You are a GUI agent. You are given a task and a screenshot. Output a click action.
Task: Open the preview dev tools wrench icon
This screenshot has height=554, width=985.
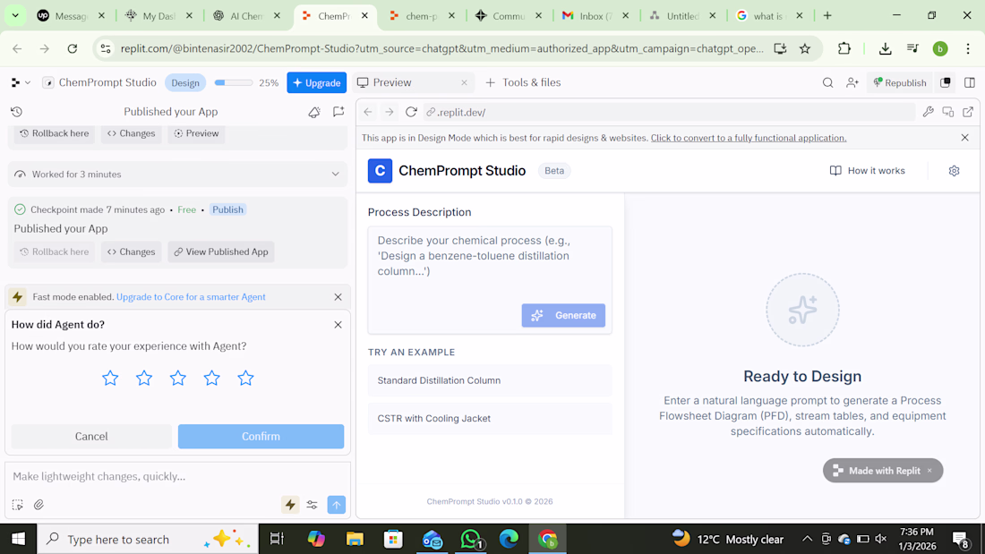tap(928, 112)
